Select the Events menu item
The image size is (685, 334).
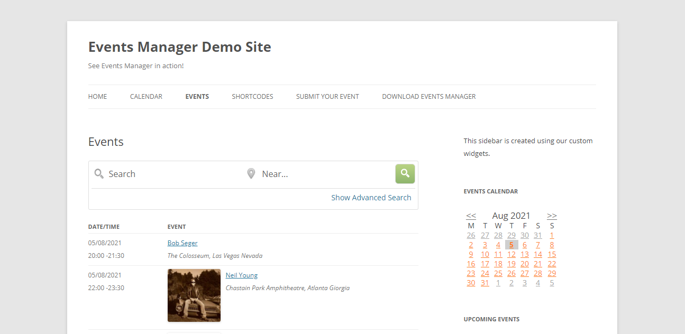(x=197, y=97)
